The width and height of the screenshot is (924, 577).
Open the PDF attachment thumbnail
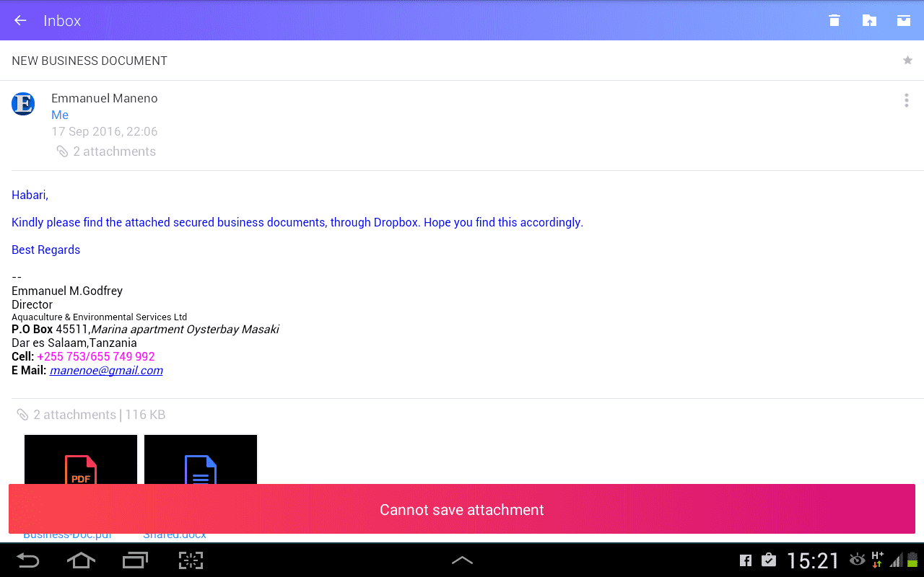tap(81, 460)
